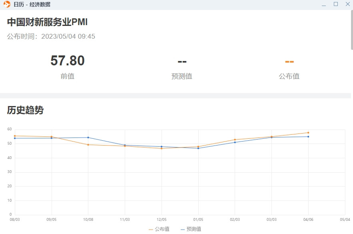Select the blue 预测值 data point at 04/06
Screen dimensions: 353x234
tap(308, 137)
